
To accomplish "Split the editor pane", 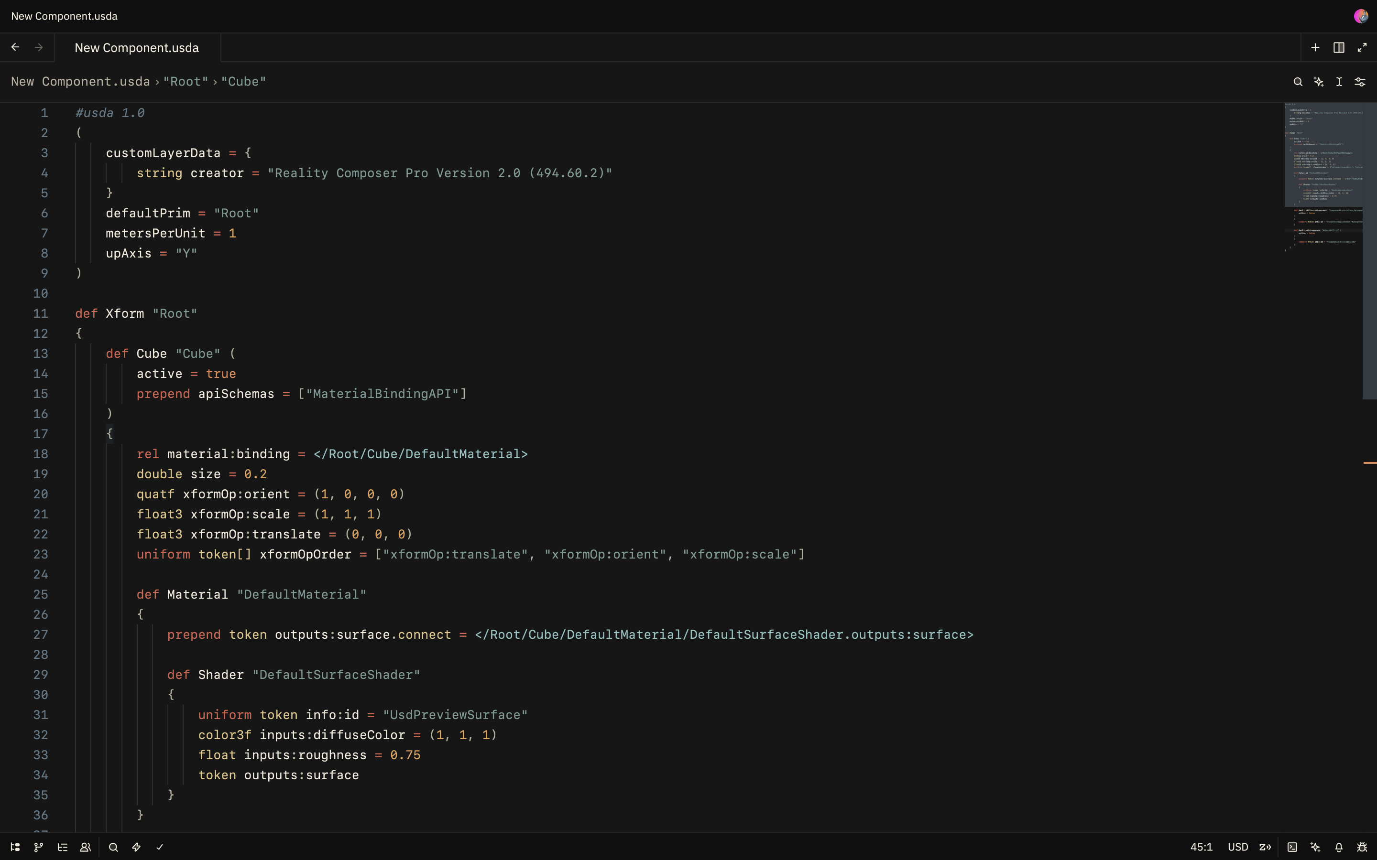I will coord(1339,47).
